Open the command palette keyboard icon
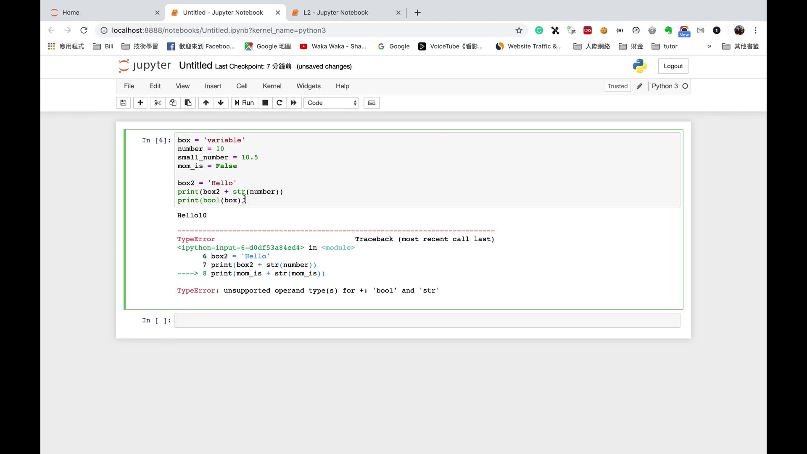Viewport: 807px width, 454px height. [372, 103]
